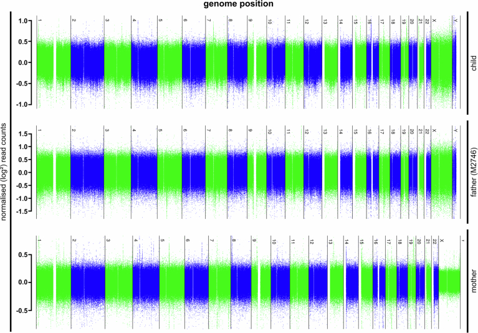Select chromosome 3 label in father panel
This screenshot has width=478, height=333.
[x=107, y=130]
